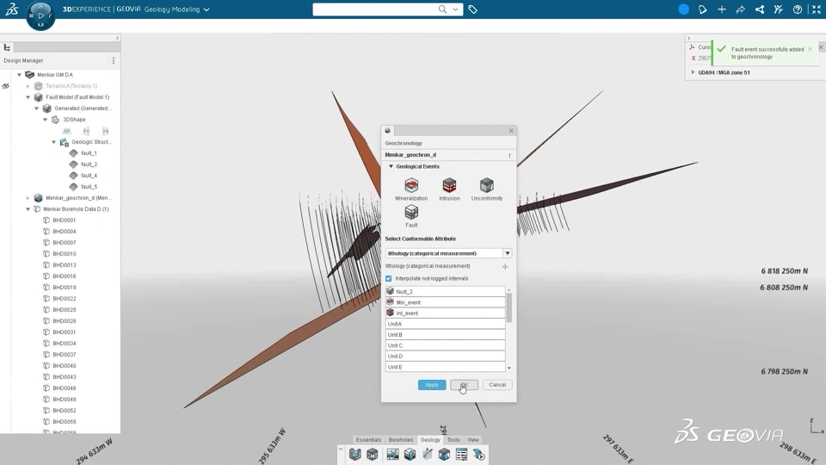Screen dimensions: 826x465
Task: Expand the GDA94 / MGA zone 51 section
Action: pyautogui.click(x=693, y=72)
